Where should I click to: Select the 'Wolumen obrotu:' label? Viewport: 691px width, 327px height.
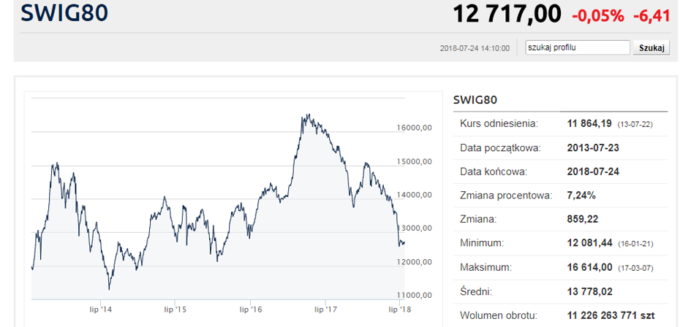499,315
